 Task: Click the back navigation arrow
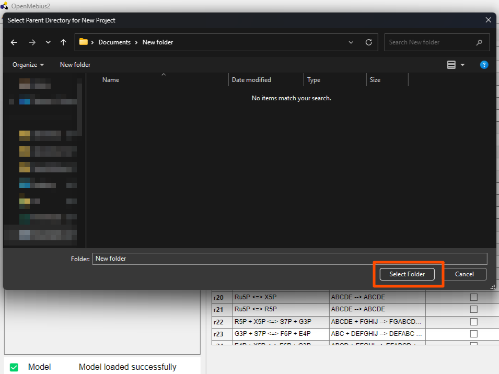tap(14, 42)
